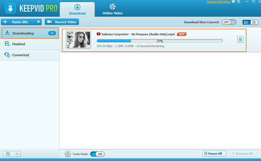Select the Download tab
This screenshot has height=161, width=261.
pyautogui.click(x=77, y=10)
